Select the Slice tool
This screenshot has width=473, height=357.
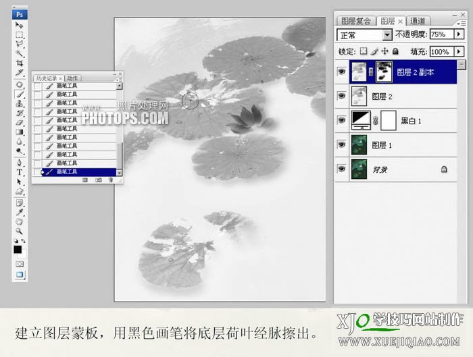coord(20,72)
